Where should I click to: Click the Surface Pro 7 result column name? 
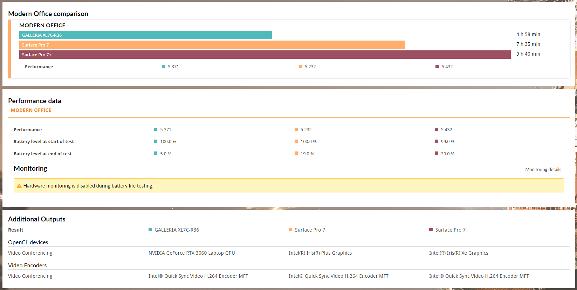310,230
